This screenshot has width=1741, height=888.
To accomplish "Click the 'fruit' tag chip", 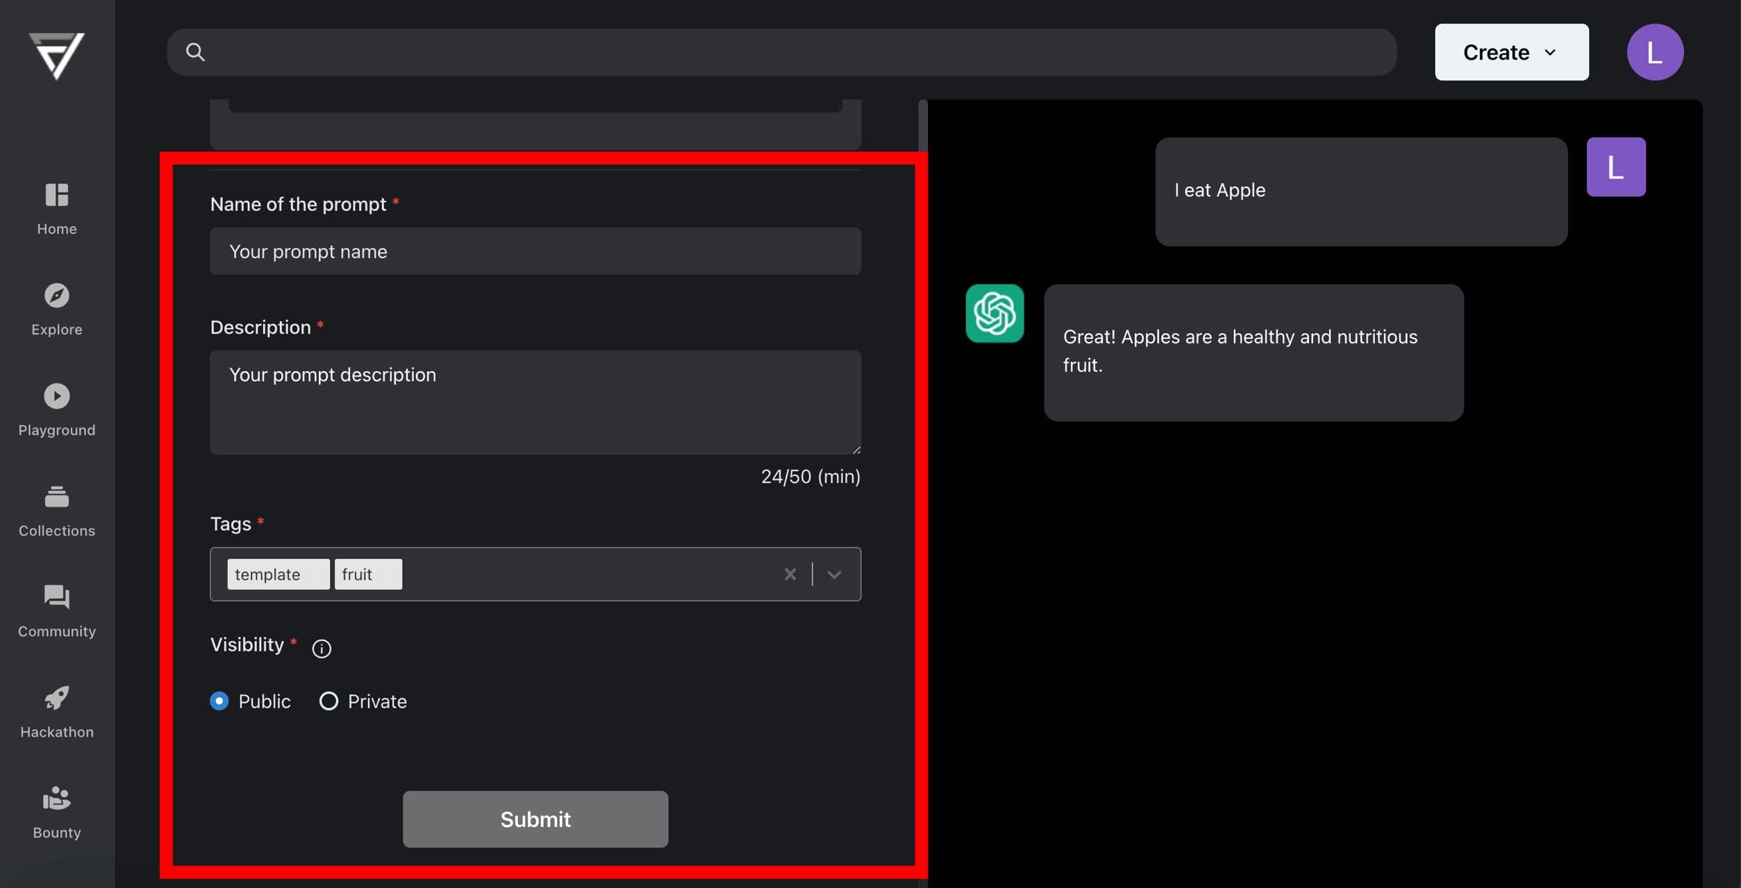I will (x=368, y=574).
